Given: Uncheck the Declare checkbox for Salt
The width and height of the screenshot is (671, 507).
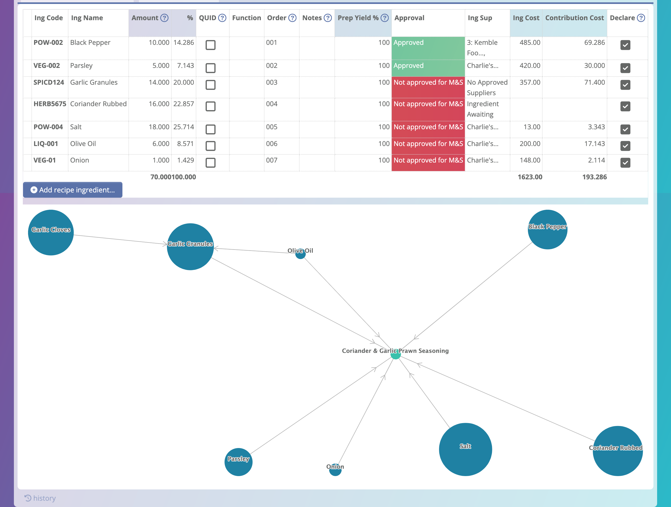Looking at the screenshot, I should [625, 129].
